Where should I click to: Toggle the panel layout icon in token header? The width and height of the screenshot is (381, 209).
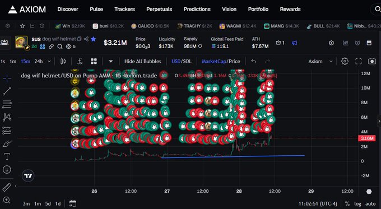pos(369,43)
